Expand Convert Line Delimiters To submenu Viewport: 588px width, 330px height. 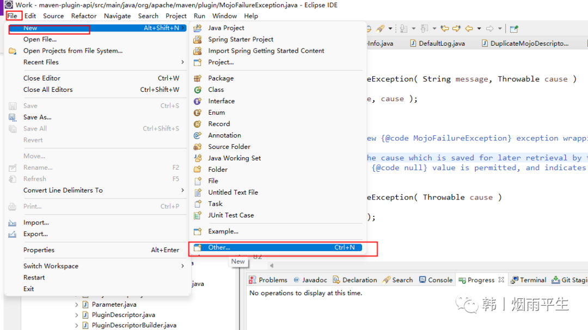coord(182,190)
